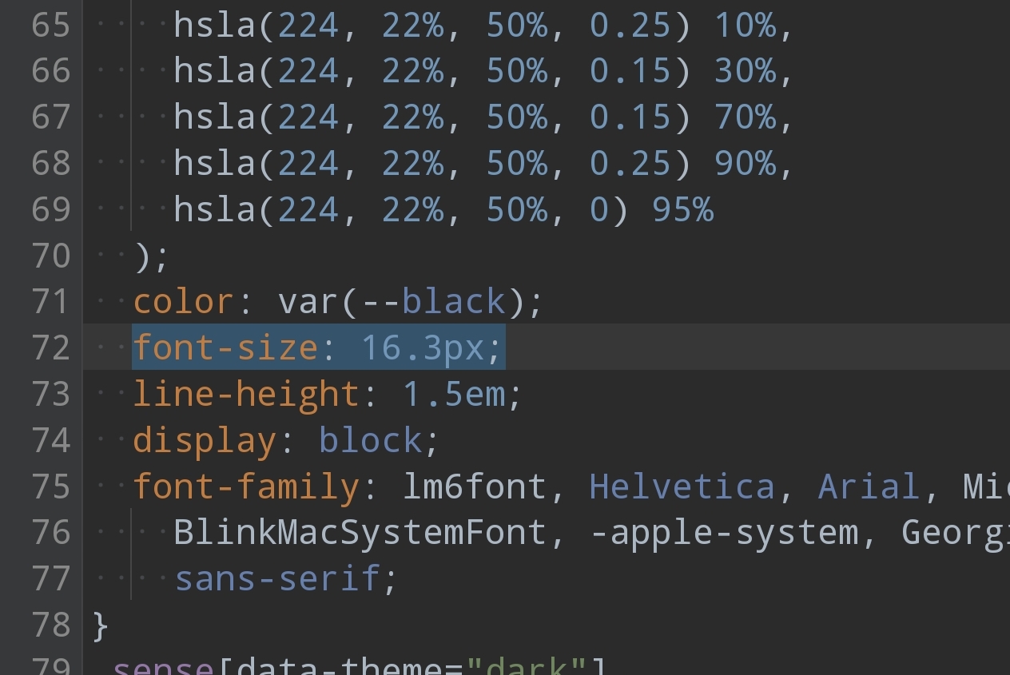This screenshot has height=675, width=1010.
Task: Click the sans-serif value on line 77
Action: (x=277, y=578)
